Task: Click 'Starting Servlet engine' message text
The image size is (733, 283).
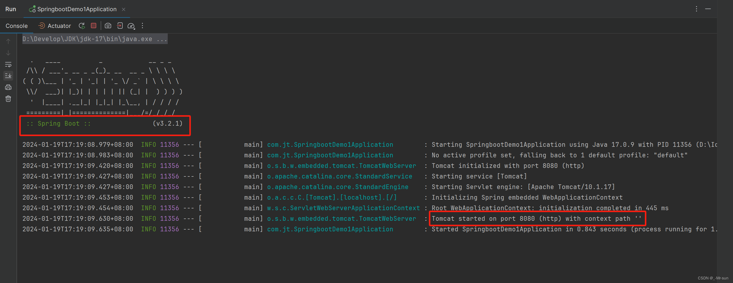Action: pos(523,187)
